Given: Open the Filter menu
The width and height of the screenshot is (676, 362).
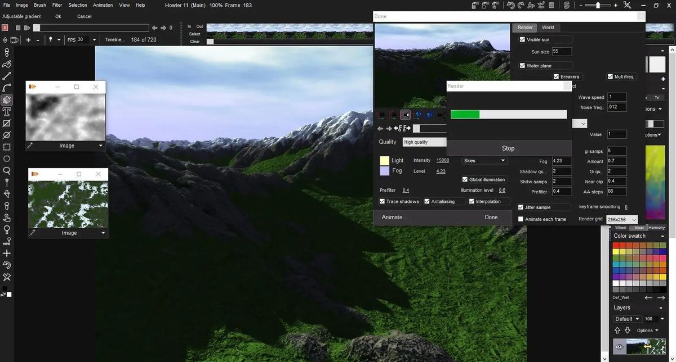Looking at the screenshot, I should pyautogui.click(x=57, y=5).
